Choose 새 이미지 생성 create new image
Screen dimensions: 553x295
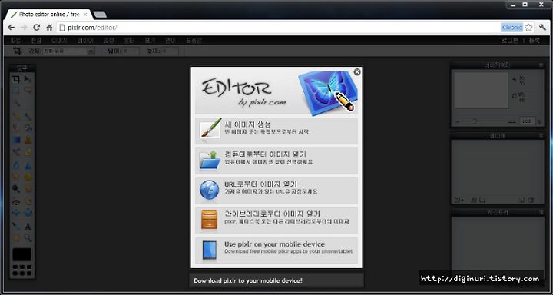coord(276,131)
